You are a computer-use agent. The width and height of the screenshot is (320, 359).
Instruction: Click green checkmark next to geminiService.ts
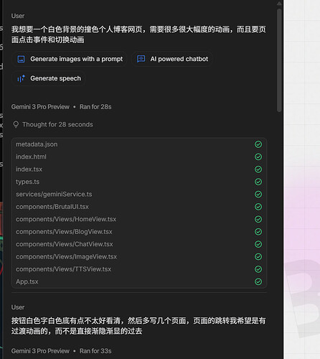pos(258,194)
